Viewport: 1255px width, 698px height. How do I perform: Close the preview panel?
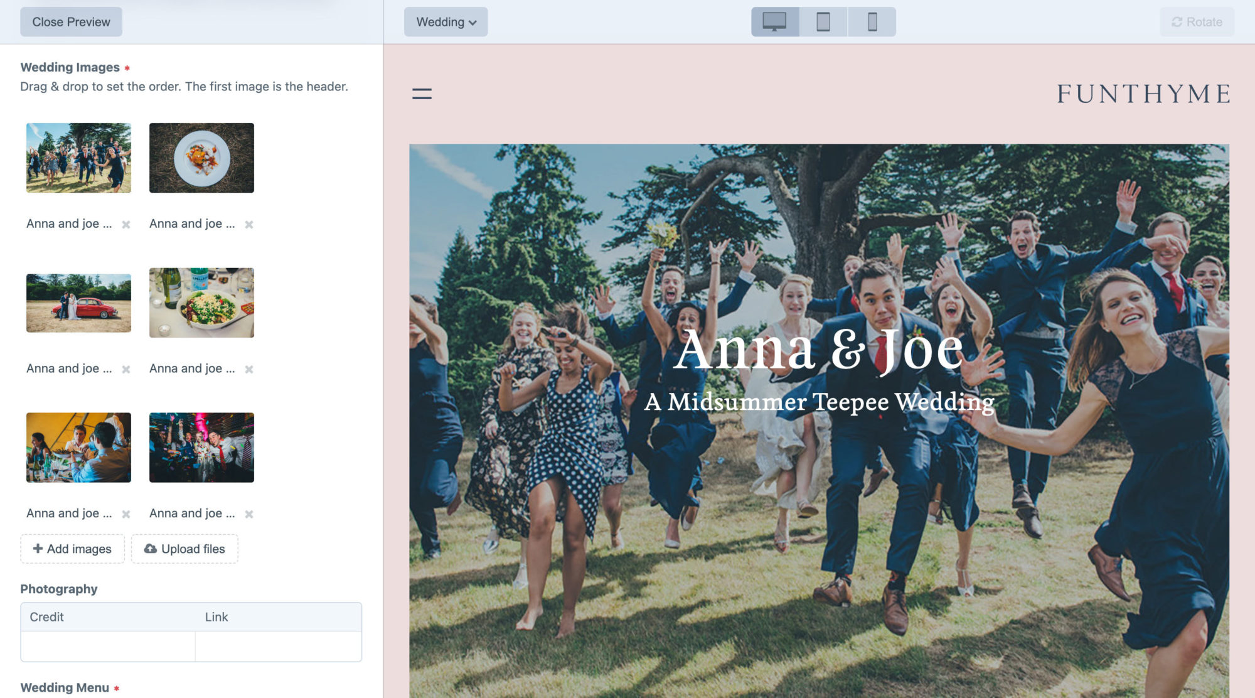70,21
